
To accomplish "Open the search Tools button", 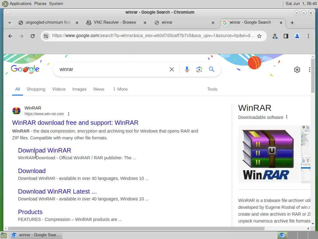I will click(x=212, y=89).
